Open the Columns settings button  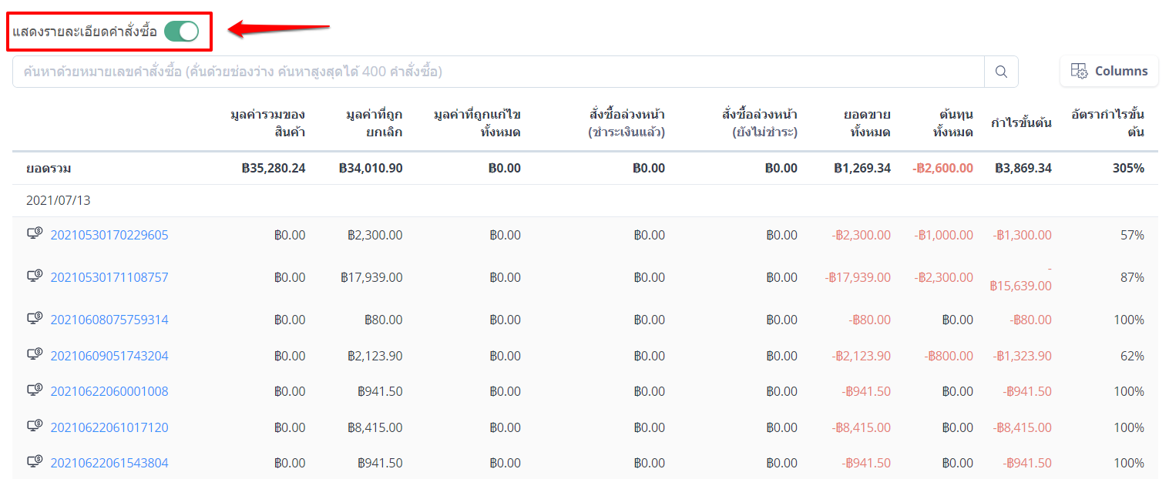1109,71
